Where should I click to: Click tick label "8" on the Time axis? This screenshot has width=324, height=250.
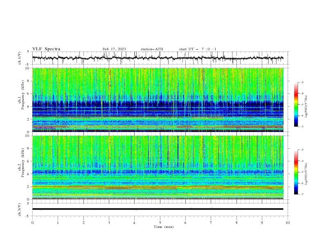[x=236, y=223]
